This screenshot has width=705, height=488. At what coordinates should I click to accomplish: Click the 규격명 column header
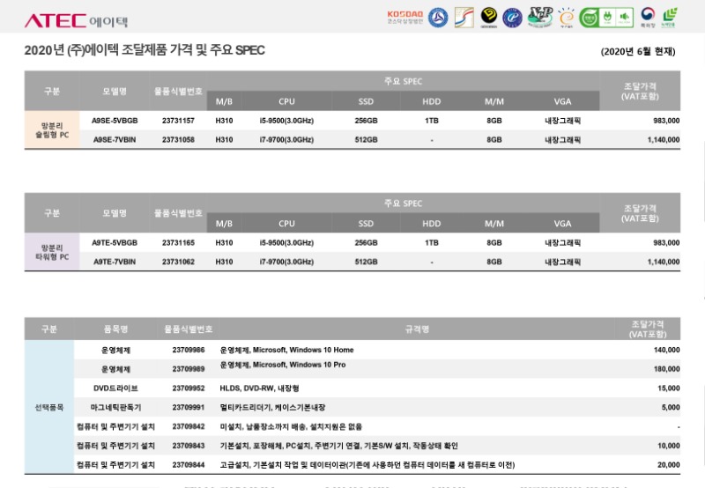click(417, 329)
